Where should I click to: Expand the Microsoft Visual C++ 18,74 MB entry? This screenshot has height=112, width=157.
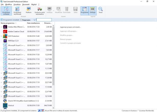click(x=1, y=96)
